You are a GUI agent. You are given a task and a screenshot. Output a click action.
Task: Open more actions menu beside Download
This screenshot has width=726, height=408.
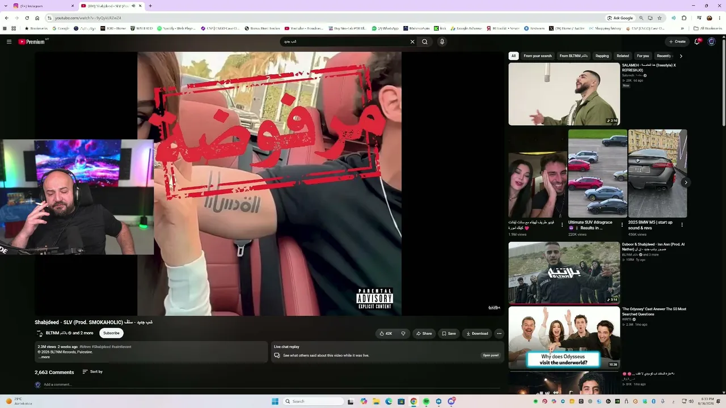point(499,333)
